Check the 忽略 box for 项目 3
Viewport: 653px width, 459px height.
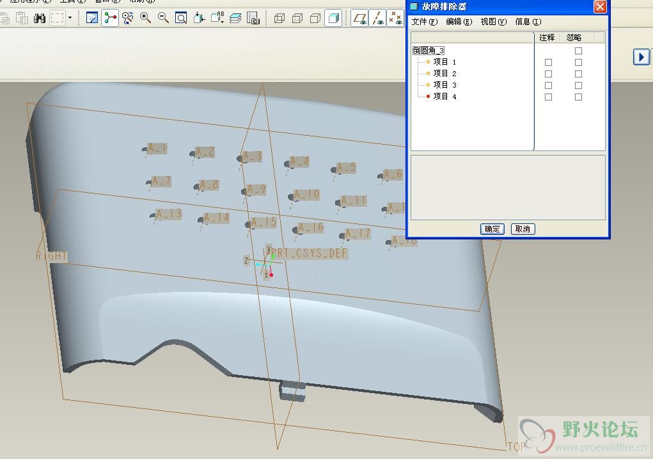coord(578,86)
